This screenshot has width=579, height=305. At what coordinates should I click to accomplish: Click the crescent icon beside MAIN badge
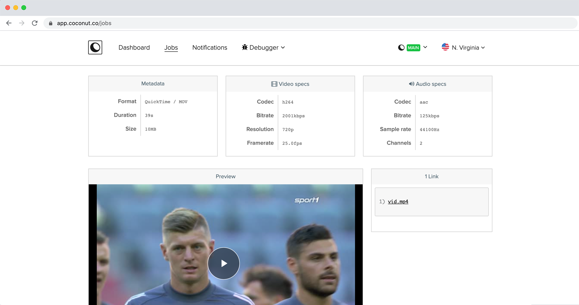point(401,47)
